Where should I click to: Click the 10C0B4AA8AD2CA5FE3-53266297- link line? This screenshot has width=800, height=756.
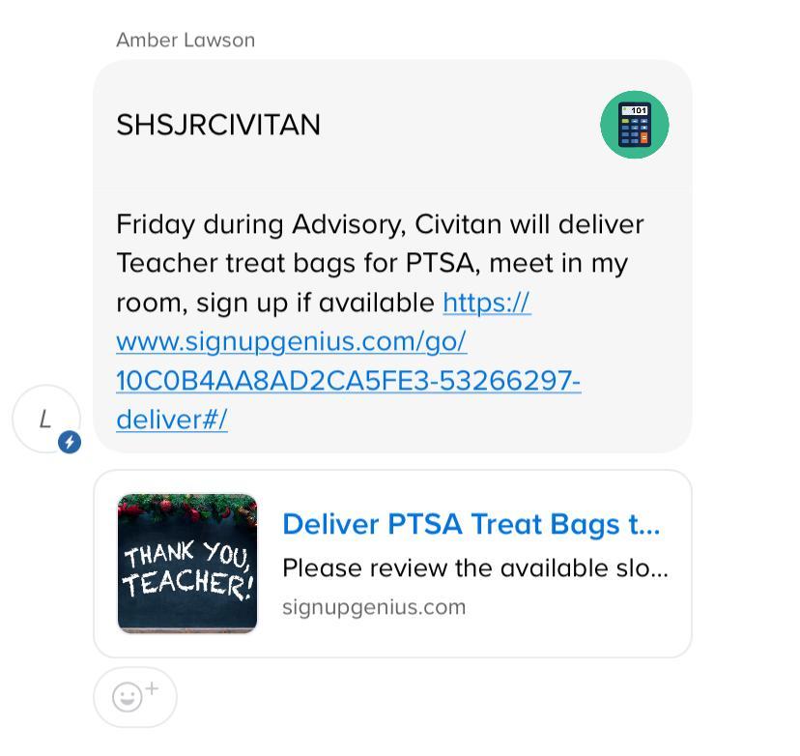(349, 381)
